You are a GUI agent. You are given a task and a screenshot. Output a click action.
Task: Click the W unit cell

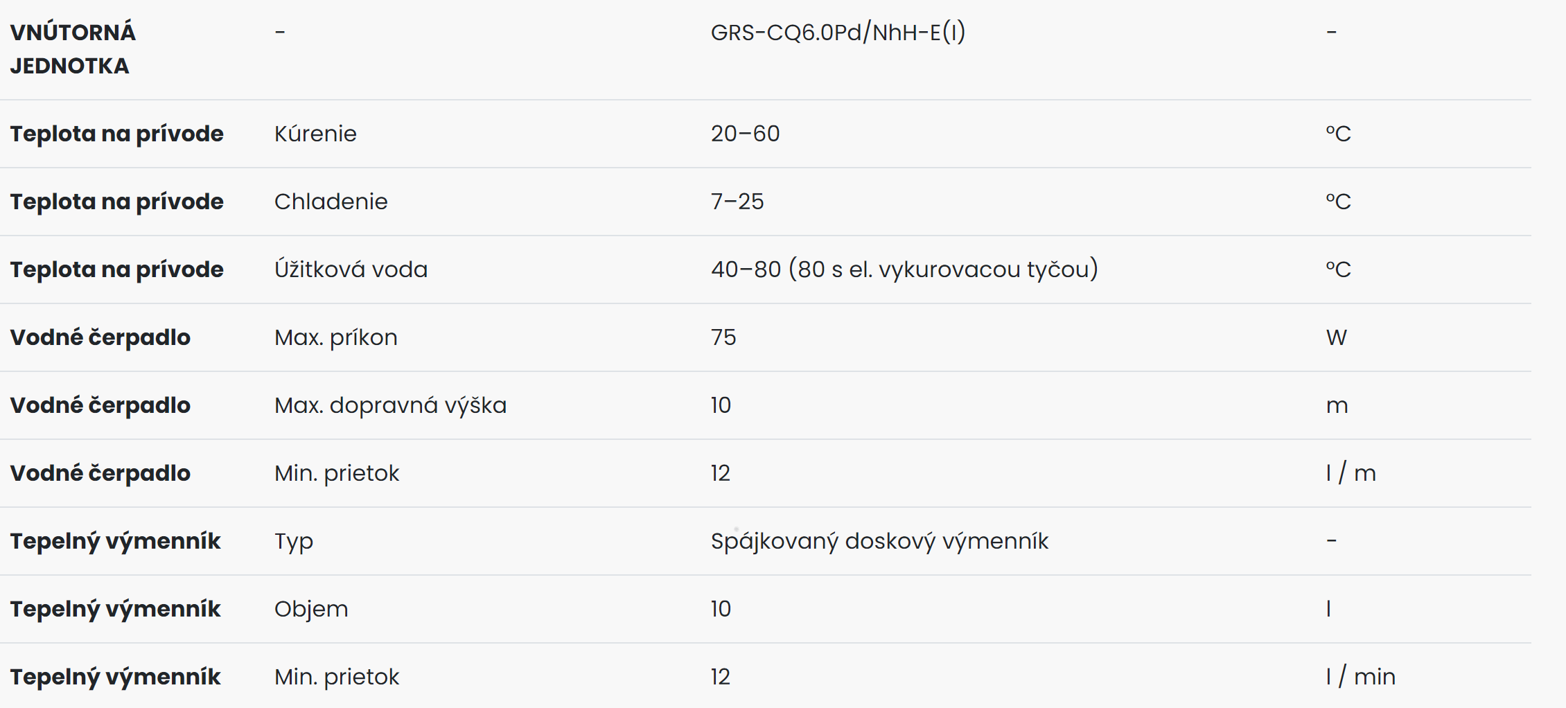click(1336, 337)
